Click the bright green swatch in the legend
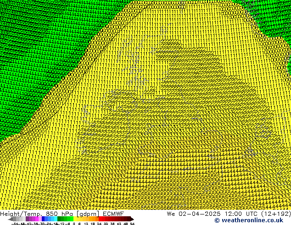Image resolution: width=291 pixels, height=225 pixels. (72, 219)
